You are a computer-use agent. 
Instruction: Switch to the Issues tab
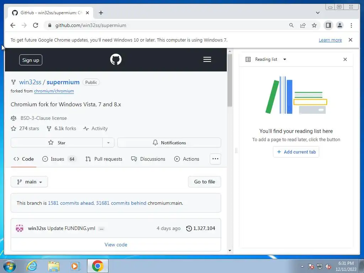click(x=59, y=159)
